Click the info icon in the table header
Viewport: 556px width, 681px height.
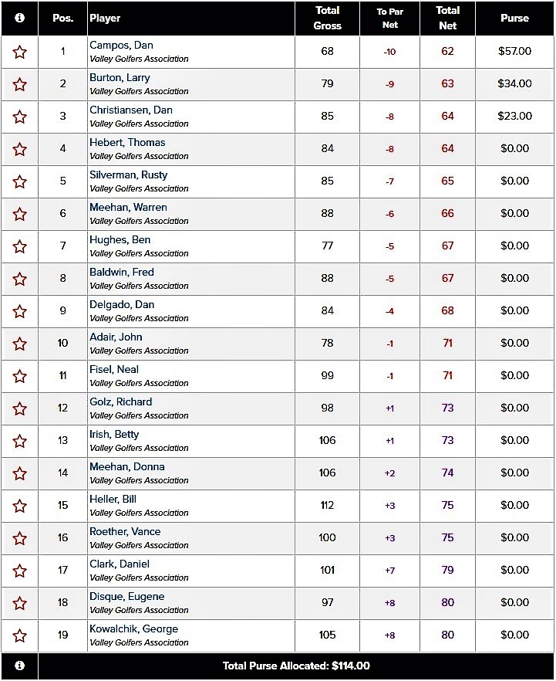(x=19, y=18)
